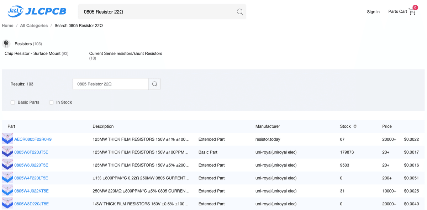Viewport: 427px width, 210px height.
Task: Go to All Categories breadcrumb
Action: [x=34, y=26]
